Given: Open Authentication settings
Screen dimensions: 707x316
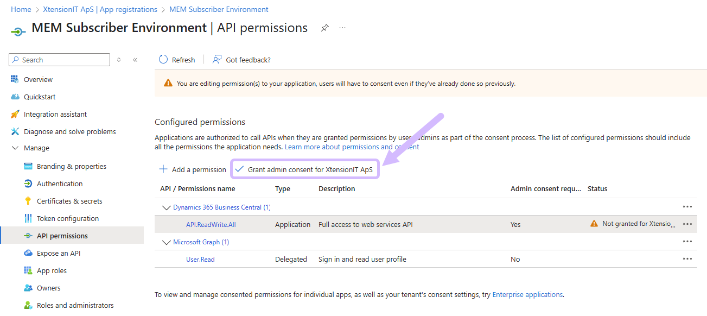Looking at the screenshot, I should (60, 183).
